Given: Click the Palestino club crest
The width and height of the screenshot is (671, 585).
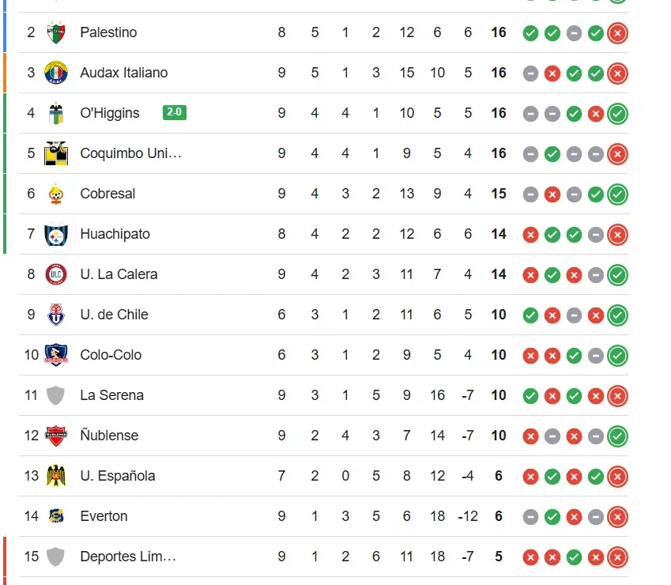Looking at the screenshot, I should pos(55,32).
